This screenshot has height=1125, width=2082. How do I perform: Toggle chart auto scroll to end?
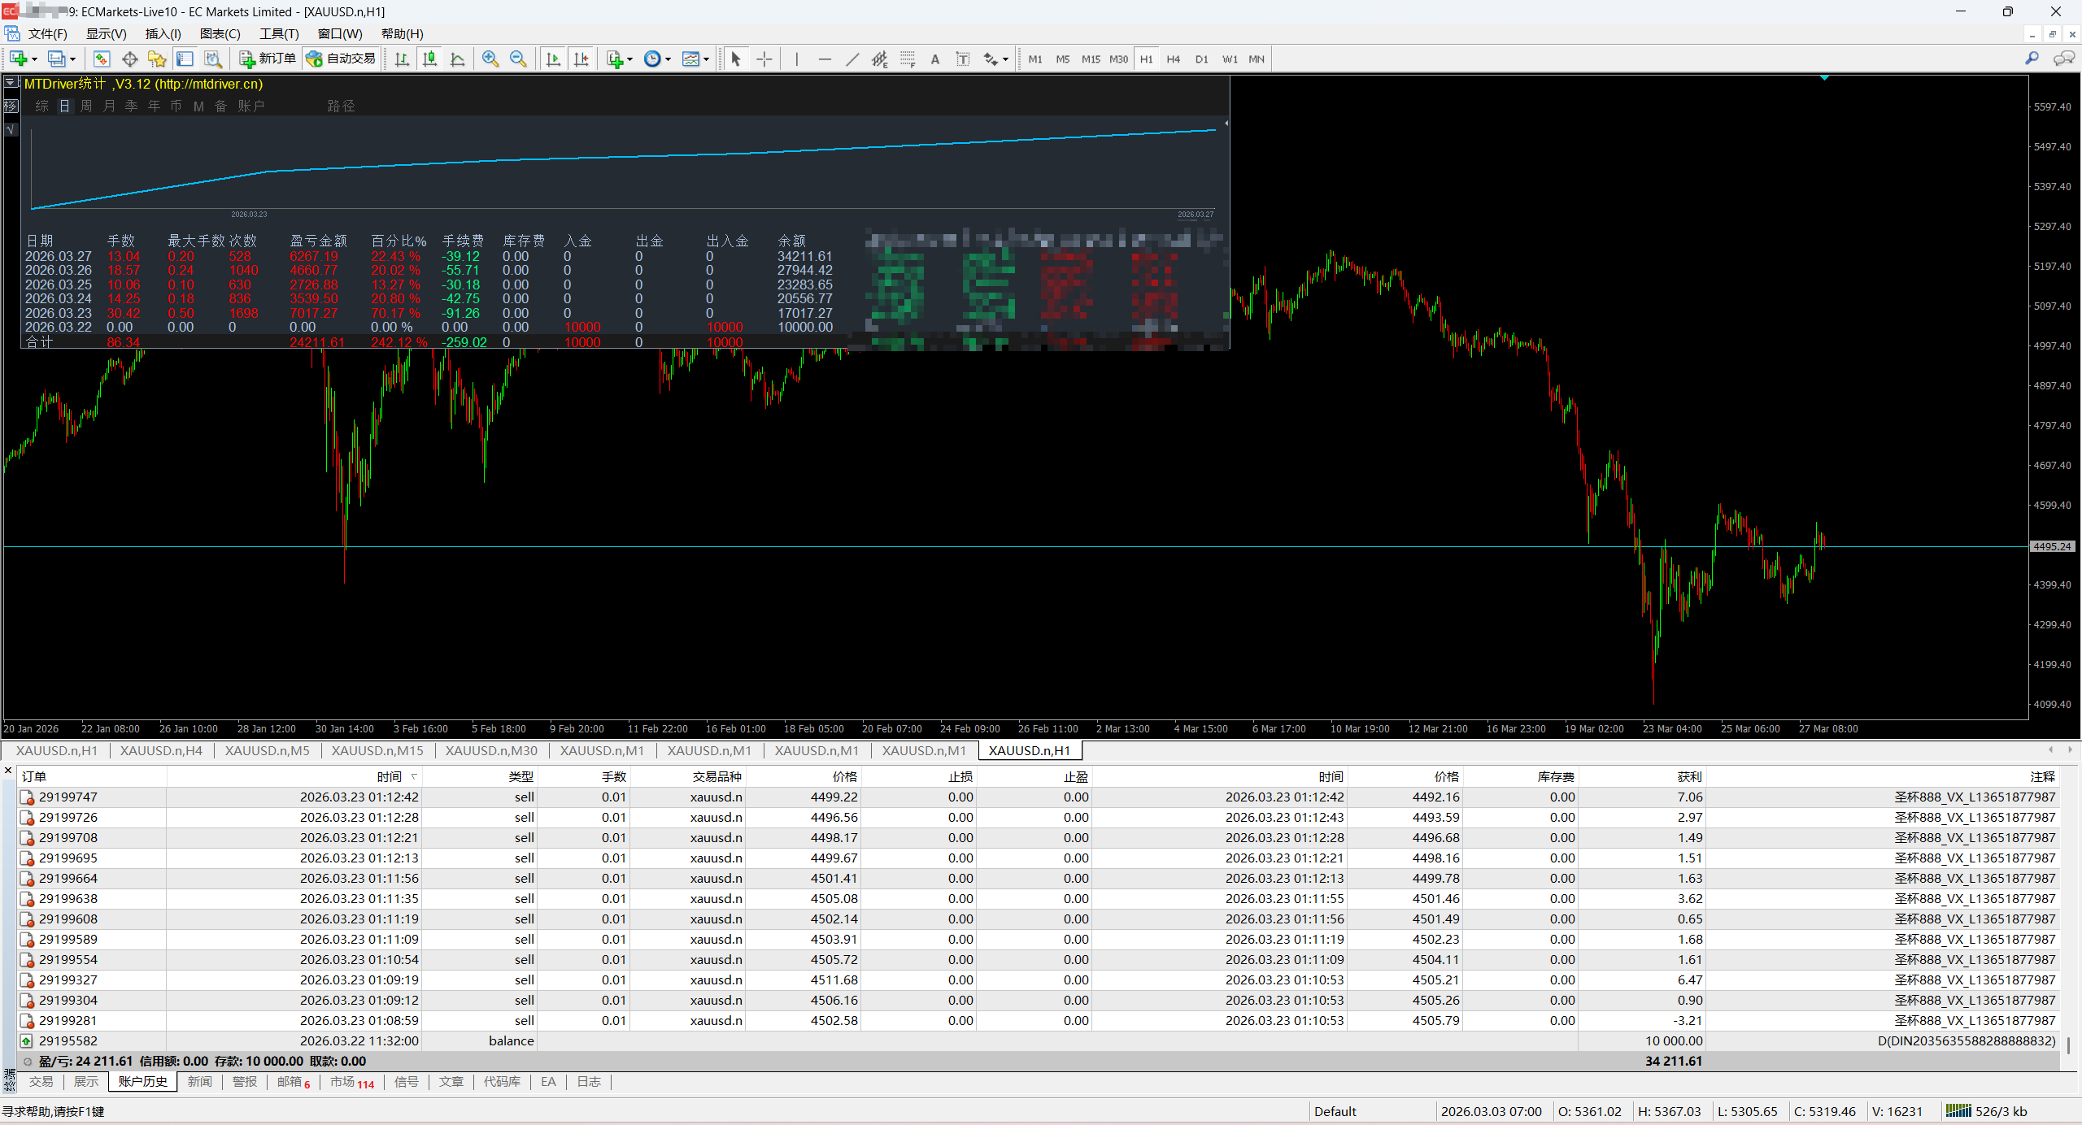pos(553,59)
